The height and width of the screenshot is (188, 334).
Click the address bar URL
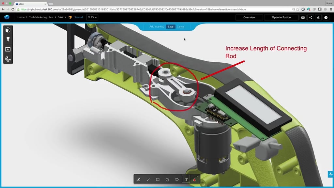pyautogui.click(x=133, y=9)
